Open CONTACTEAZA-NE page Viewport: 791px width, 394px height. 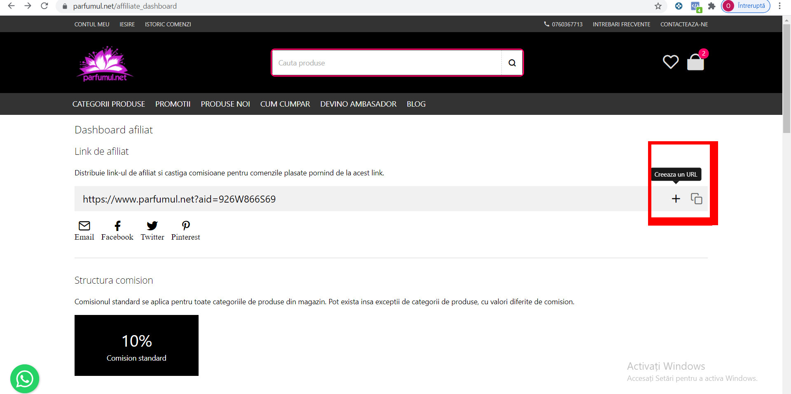tap(684, 24)
